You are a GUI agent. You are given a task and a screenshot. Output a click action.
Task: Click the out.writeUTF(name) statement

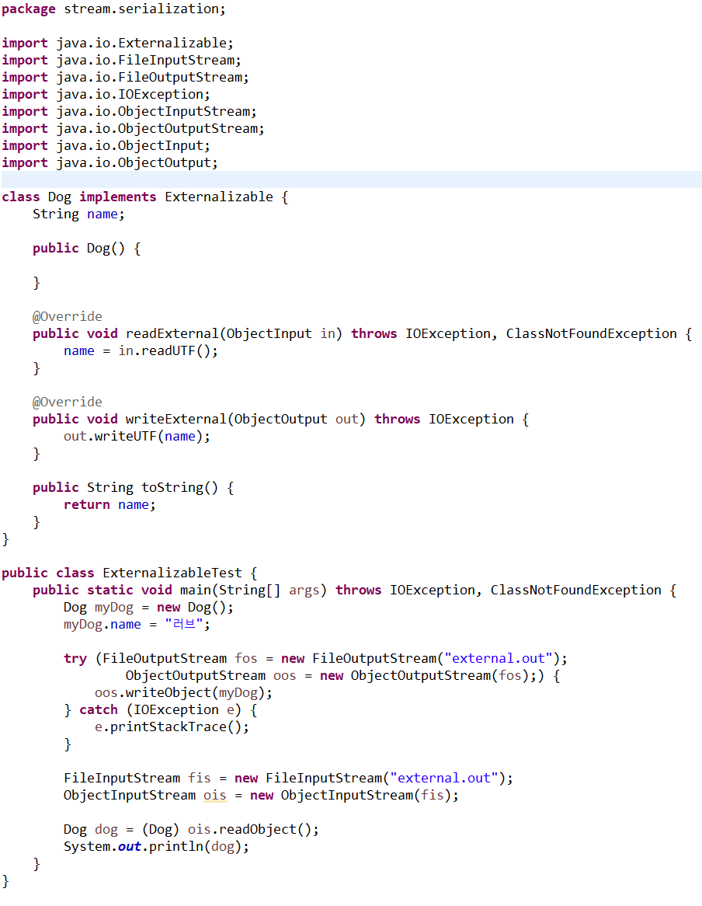click(137, 437)
